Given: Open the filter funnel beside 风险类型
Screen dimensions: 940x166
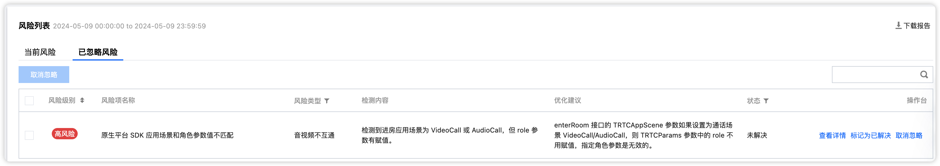Looking at the screenshot, I should [326, 101].
